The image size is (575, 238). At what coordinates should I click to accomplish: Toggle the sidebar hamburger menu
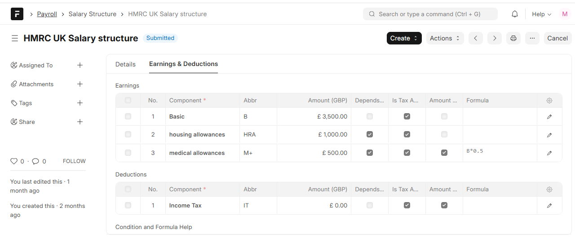coord(15,38)
